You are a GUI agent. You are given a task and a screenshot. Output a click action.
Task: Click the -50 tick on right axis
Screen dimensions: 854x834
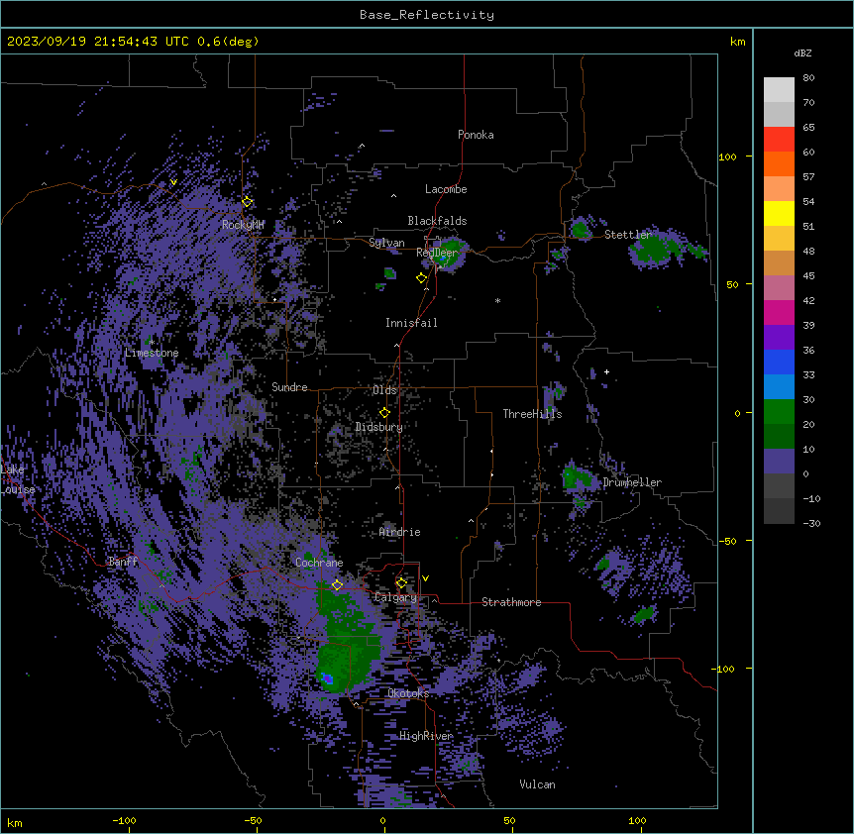pyautogui.click(x=727, y=541)
